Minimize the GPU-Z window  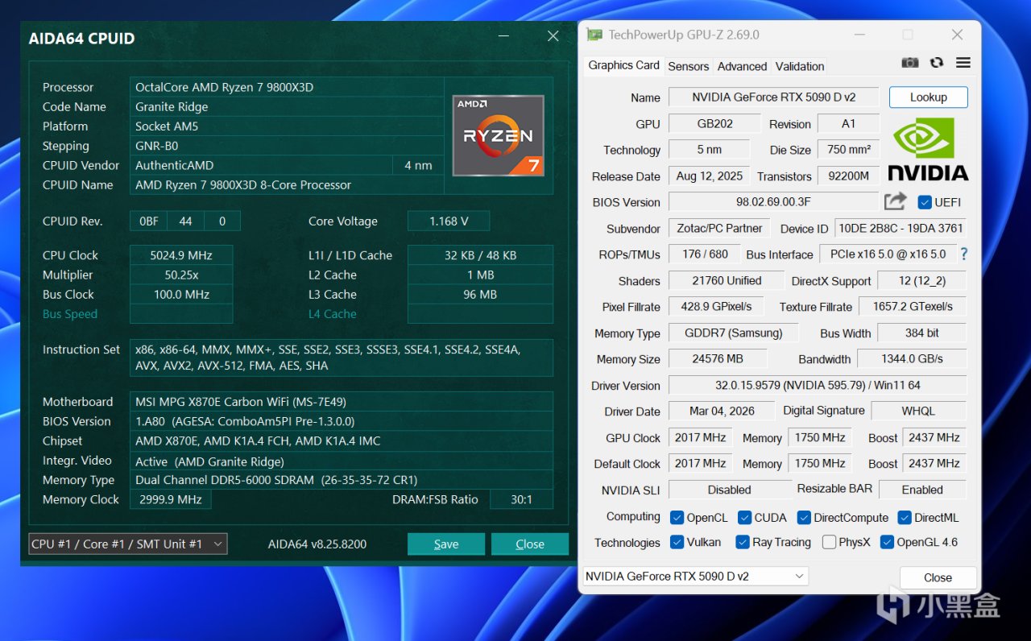859,35
